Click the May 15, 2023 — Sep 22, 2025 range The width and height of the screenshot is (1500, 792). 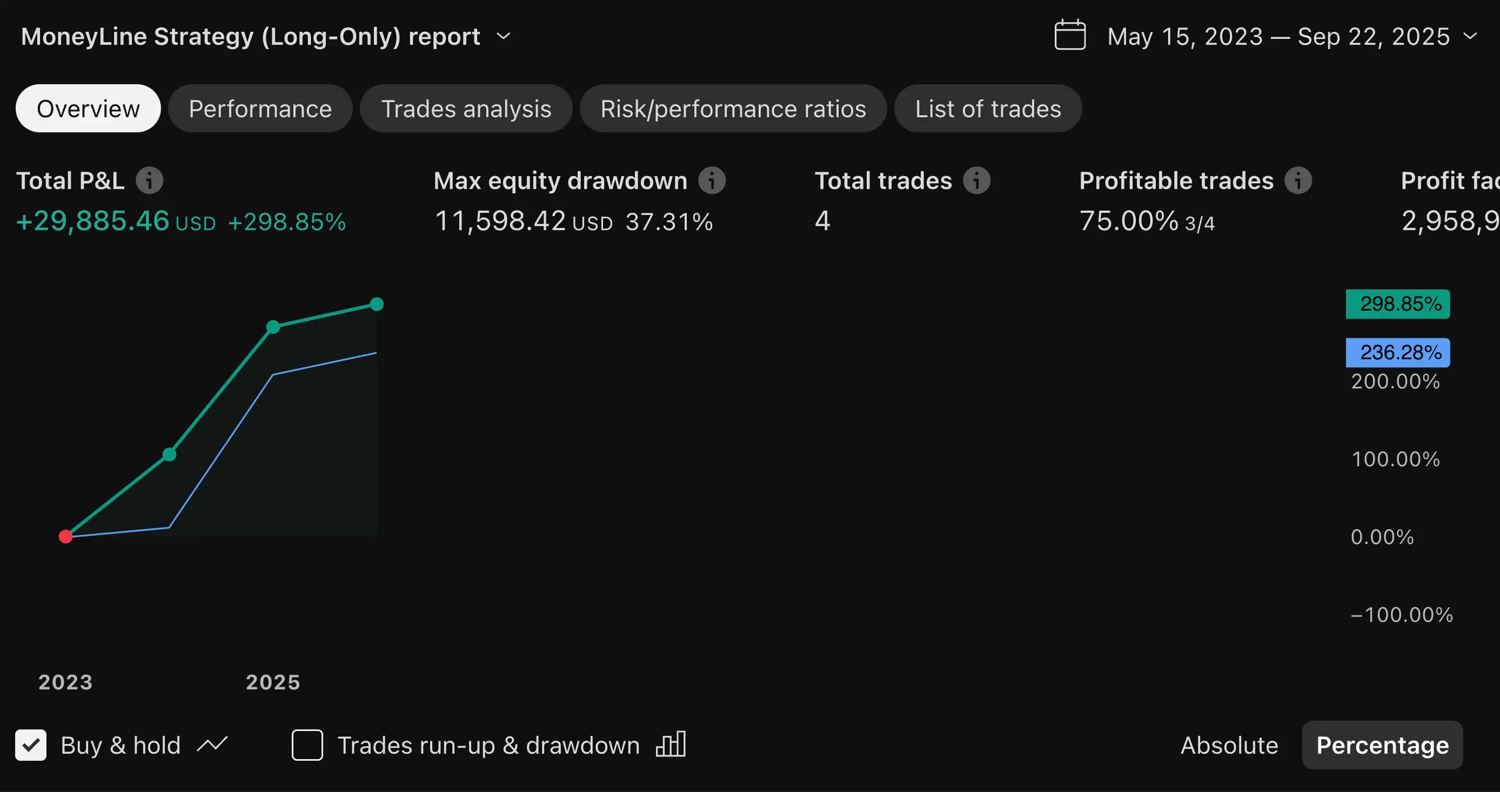[1278, 37]
